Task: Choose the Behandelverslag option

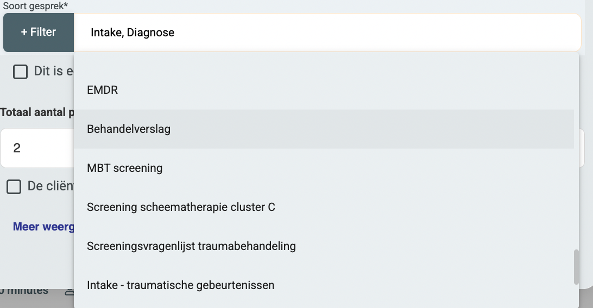Action: [x=129, y=129]
